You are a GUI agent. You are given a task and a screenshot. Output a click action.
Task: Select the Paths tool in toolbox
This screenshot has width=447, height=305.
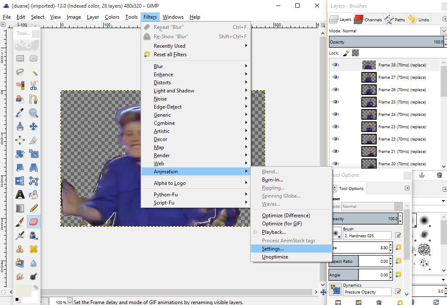pos(33,99)
